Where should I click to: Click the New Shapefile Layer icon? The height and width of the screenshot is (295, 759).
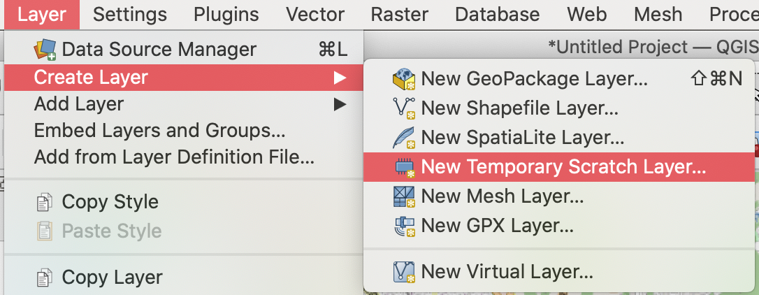pyautogui.click(x=405, y=108)
